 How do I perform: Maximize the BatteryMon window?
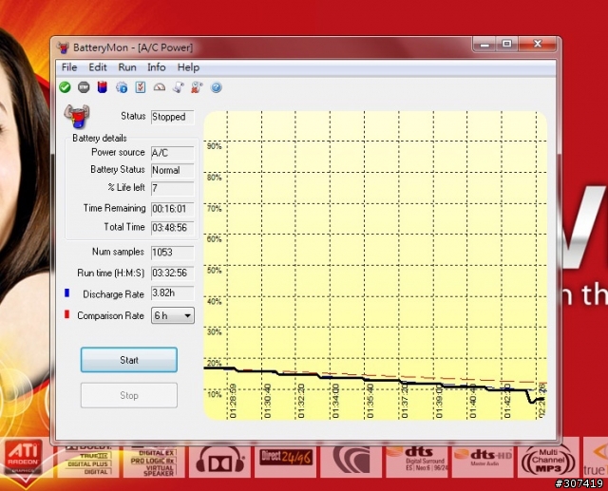pyautogui.click(x=506, y=45)
